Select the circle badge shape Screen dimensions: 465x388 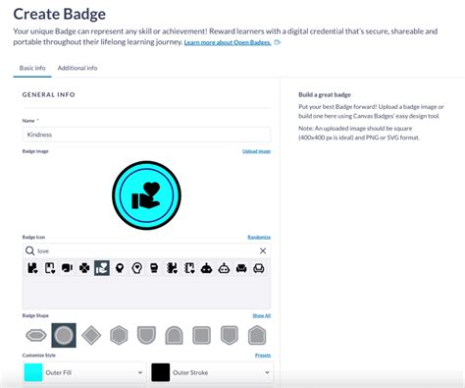pyautogui.click(x=64, y=335)
